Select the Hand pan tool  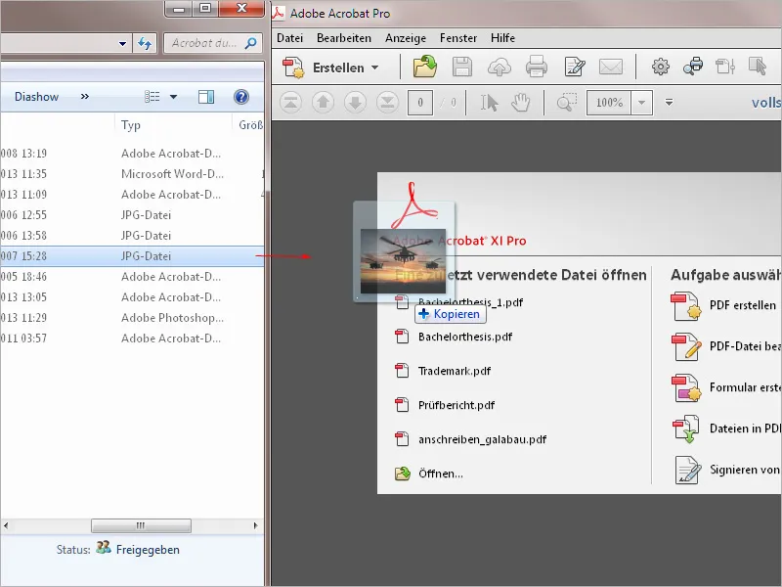[521, 103]
